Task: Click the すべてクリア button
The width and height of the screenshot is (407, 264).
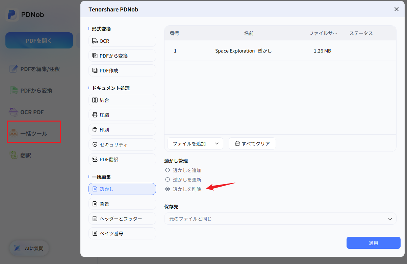Action: click(252, 143)
